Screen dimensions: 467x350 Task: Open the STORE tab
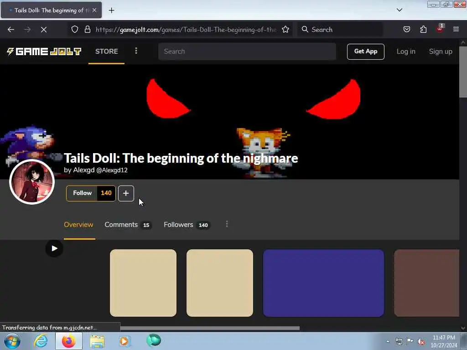(x=106, y=51)
